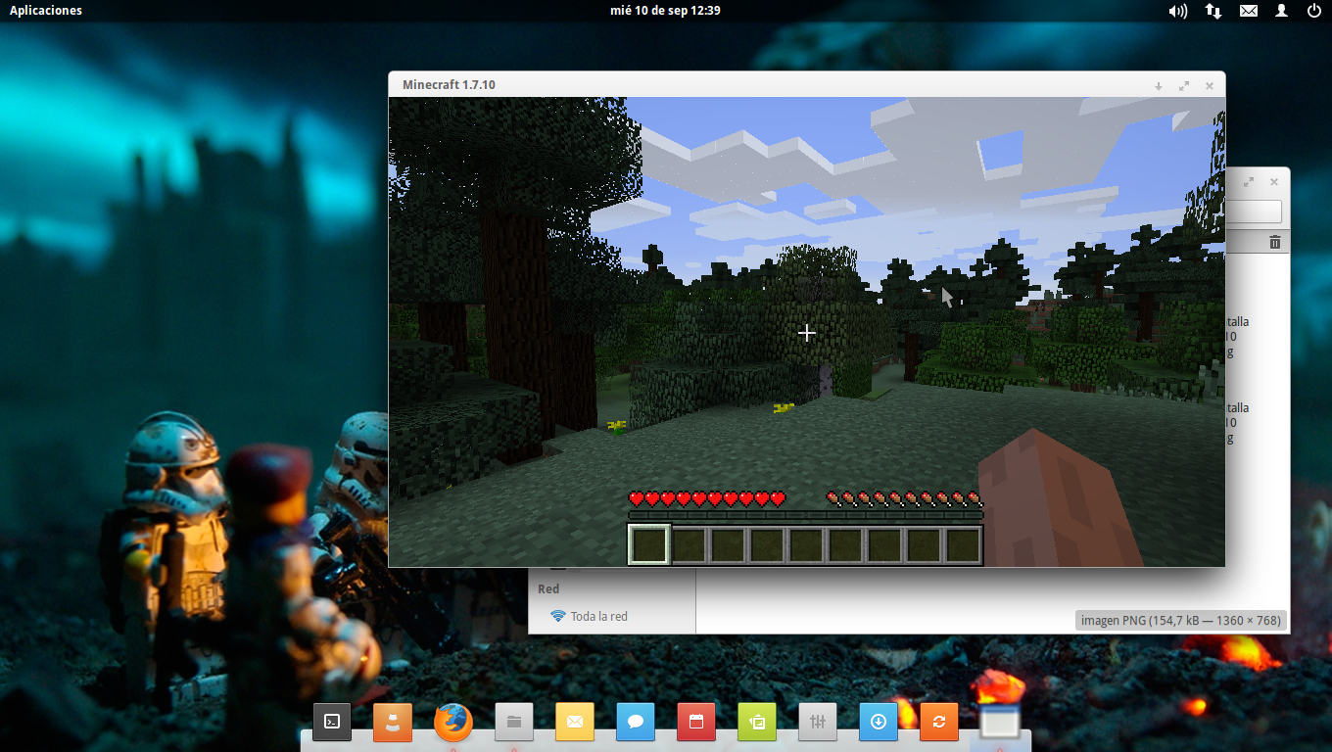This screenshot has width=1332, height=752.
Task: Click the Minecraft 1.7.10 title bar text
Action: 449,85
